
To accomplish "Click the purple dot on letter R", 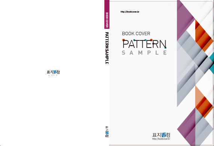I will tap(153, 43).
